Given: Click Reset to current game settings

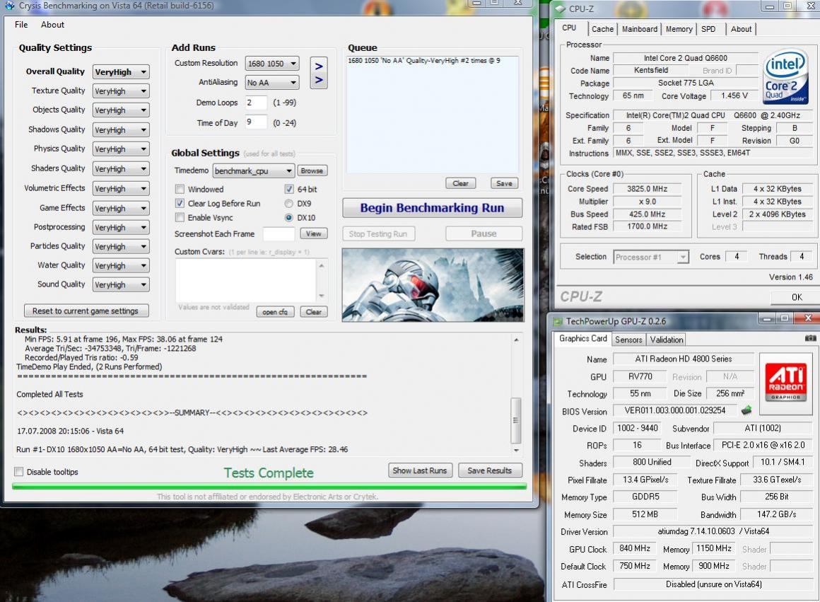Looking at the screenshot, I should pyautogui.click(x=86, y=311).
